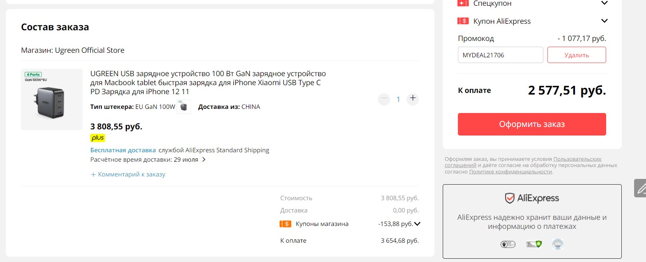
Task: Click the round blue certificate badge
Action: click(557, 244)
